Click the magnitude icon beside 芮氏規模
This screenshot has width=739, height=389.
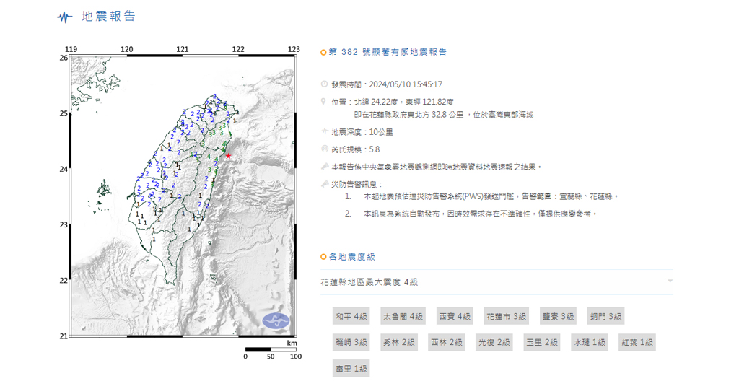coord(324,149)
